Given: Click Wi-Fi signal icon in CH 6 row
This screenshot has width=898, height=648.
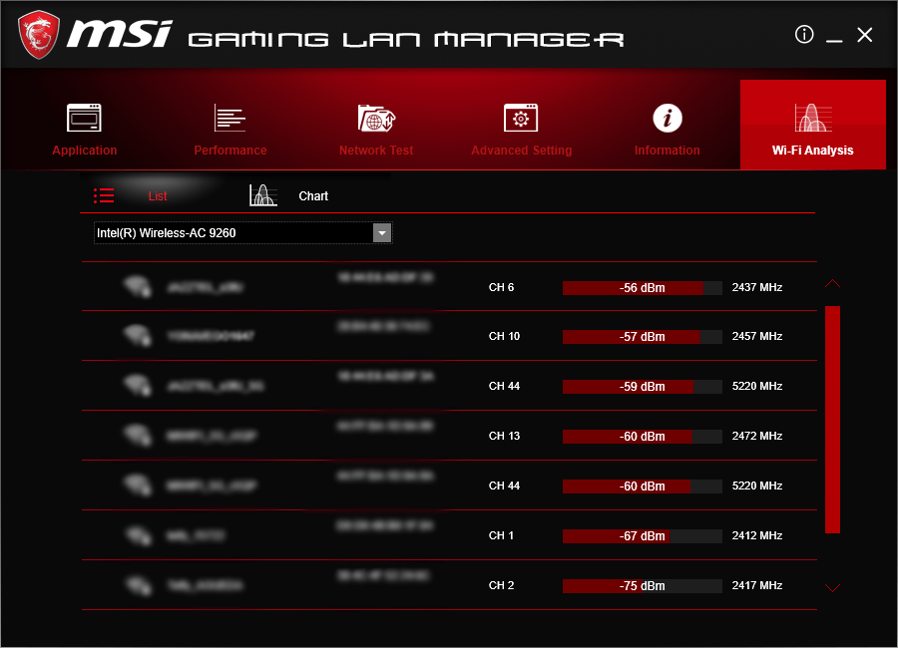Looking at the screenshot, I should [138, 286].
